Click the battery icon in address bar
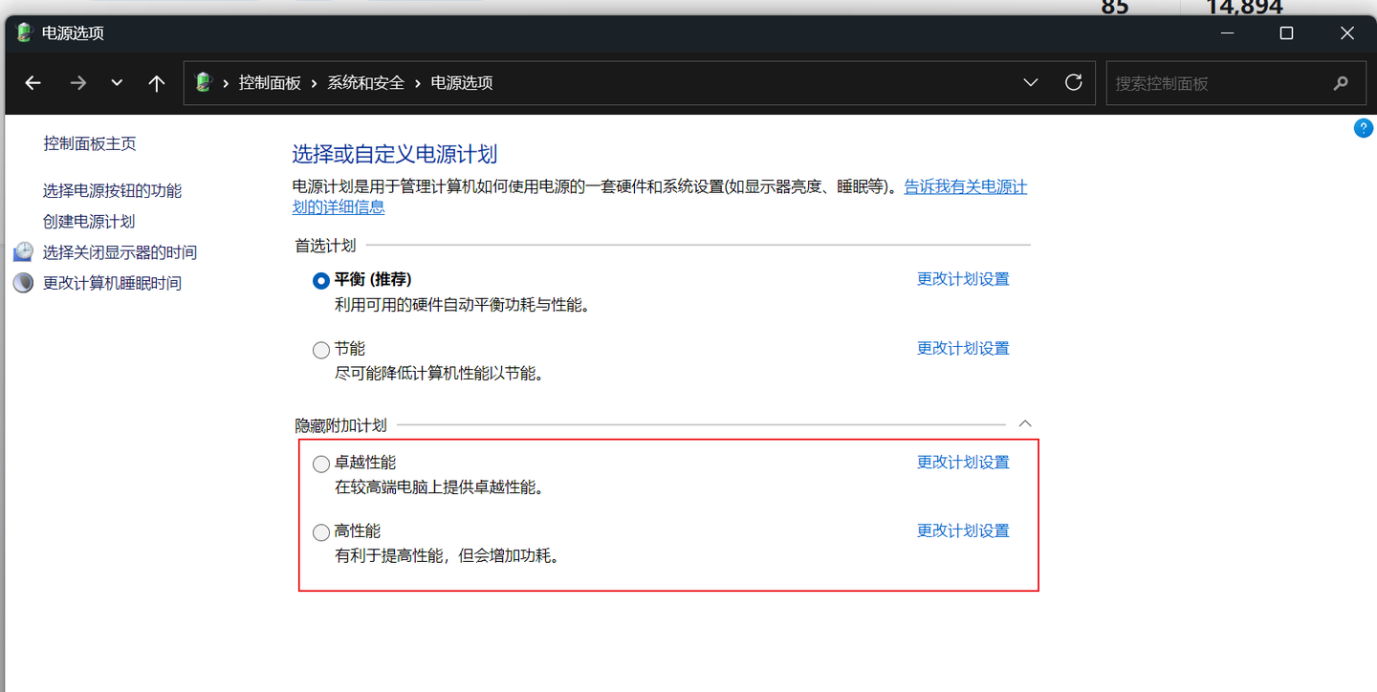This screenshot has width=1377, height=692. click(203, 82)
